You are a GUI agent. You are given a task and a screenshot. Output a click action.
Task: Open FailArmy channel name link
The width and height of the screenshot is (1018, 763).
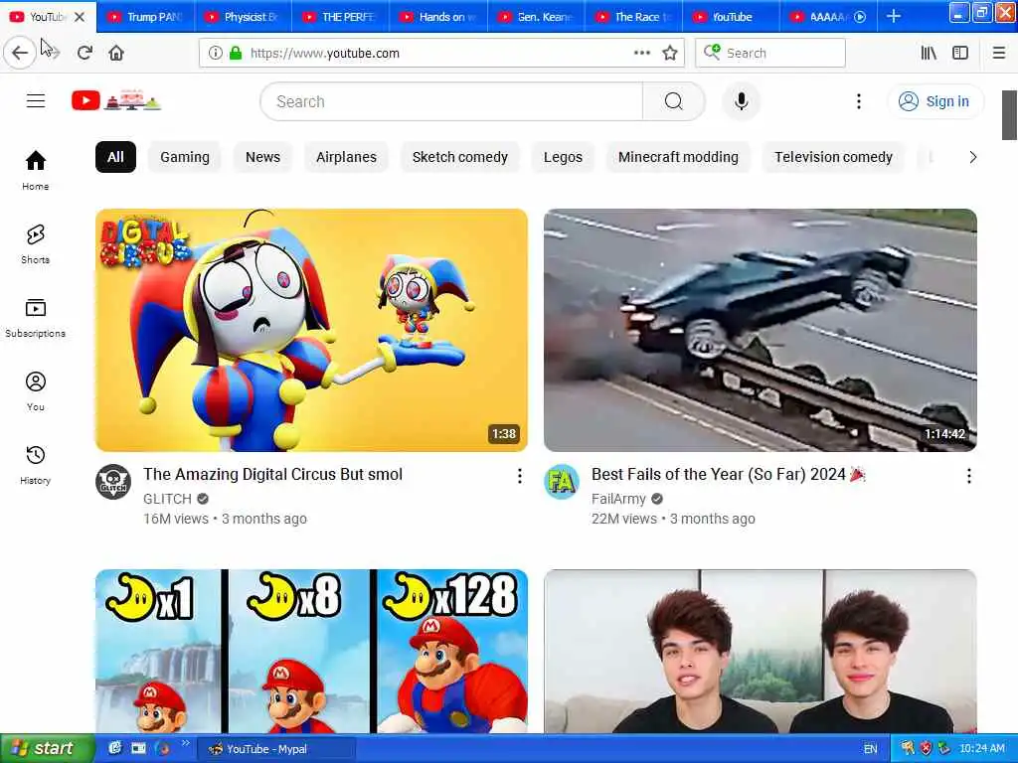[x=618, y=499]
